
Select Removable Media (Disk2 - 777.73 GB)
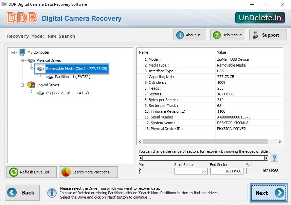(x=76, y=69)
